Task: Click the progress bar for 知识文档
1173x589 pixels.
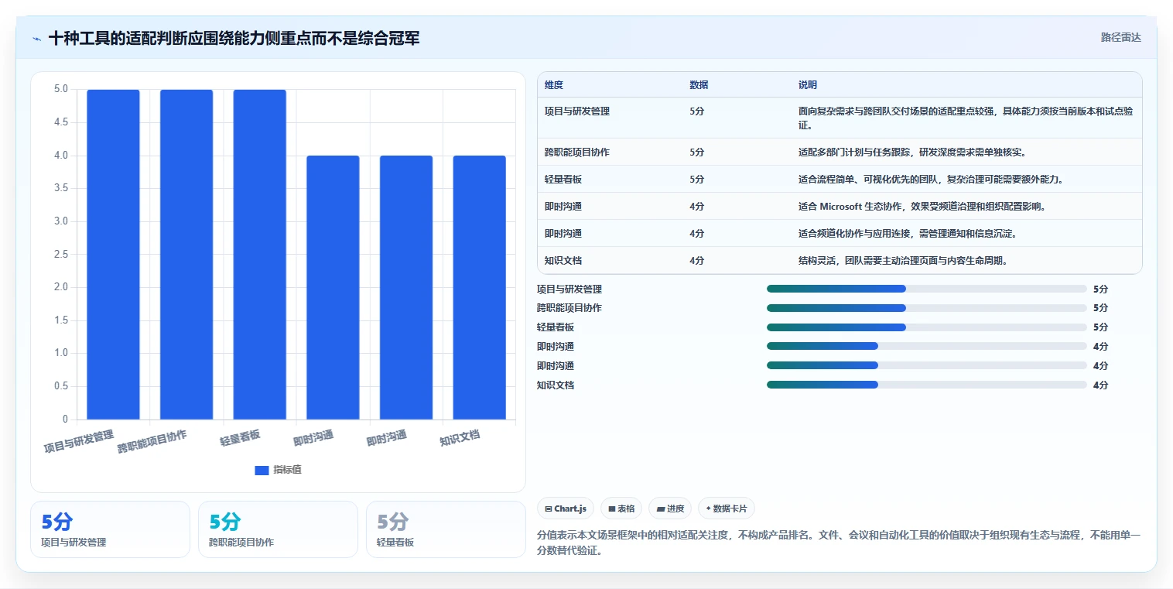Action: click(927, 385)
